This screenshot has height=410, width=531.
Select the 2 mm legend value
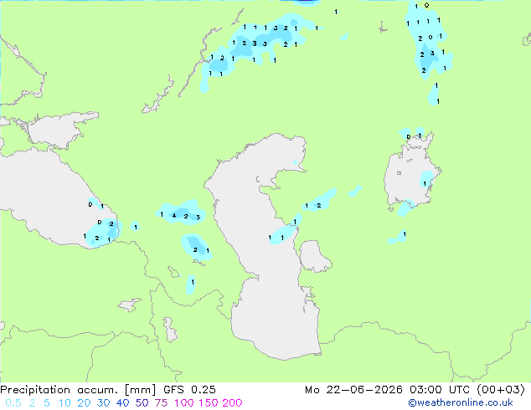coord(32,403)
